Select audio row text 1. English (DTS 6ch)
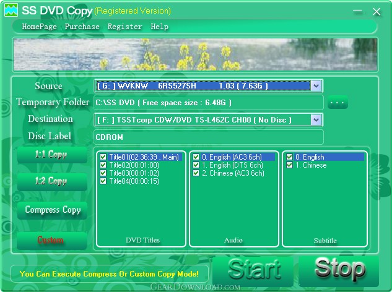The image size is (392, 292). pyautogui.click(x=232, y=165)
